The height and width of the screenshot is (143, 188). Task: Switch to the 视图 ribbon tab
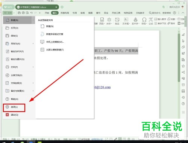pyautogui.click(x=90, y=13)
